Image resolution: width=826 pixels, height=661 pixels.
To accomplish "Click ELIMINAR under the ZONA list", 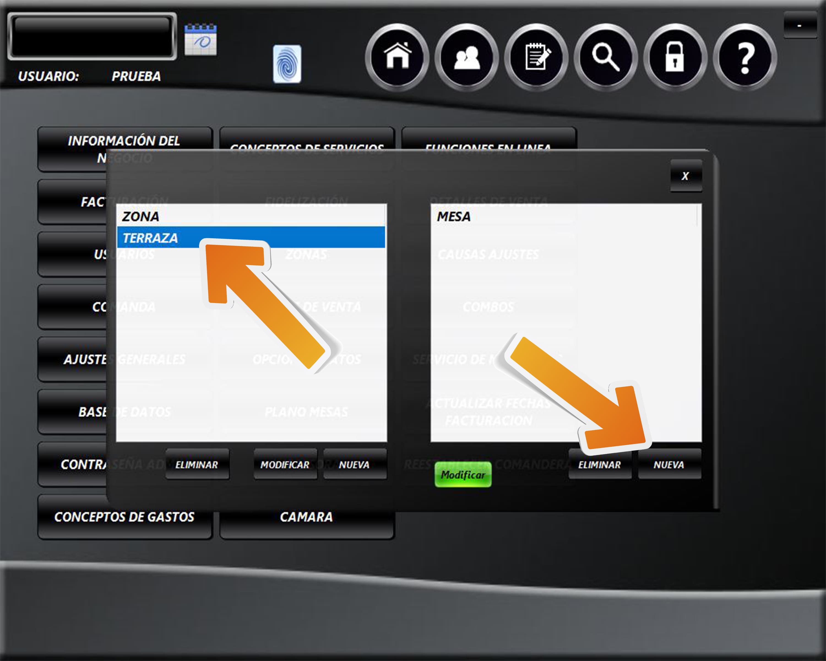I will point(197,464).
